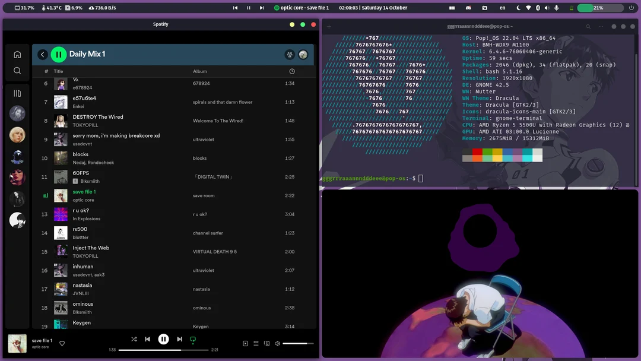This screenshot has width=641, height=361.
Task: Go back using Daily Mix 1 back arrow
Action: tap(42, 53)
